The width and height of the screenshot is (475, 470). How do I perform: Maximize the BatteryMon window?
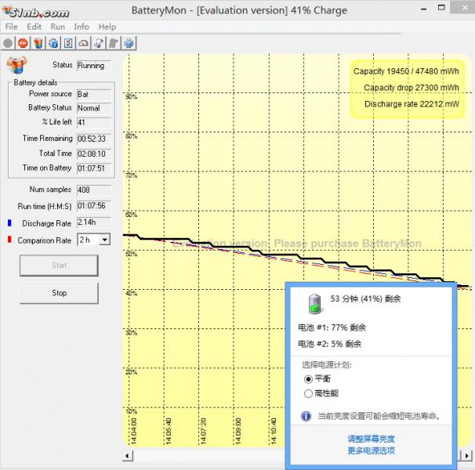[x=441, y=8]
